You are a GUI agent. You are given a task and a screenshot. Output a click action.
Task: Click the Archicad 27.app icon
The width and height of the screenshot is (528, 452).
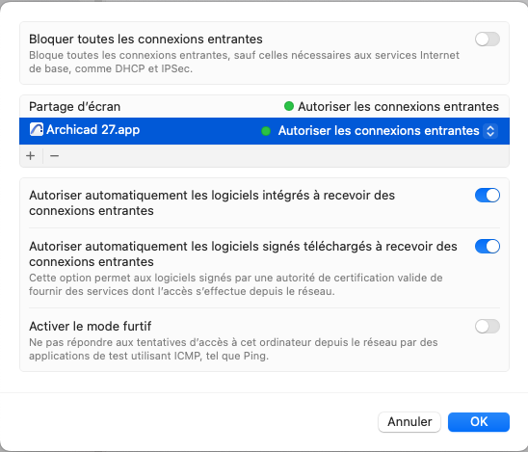(x=36, y=130)
